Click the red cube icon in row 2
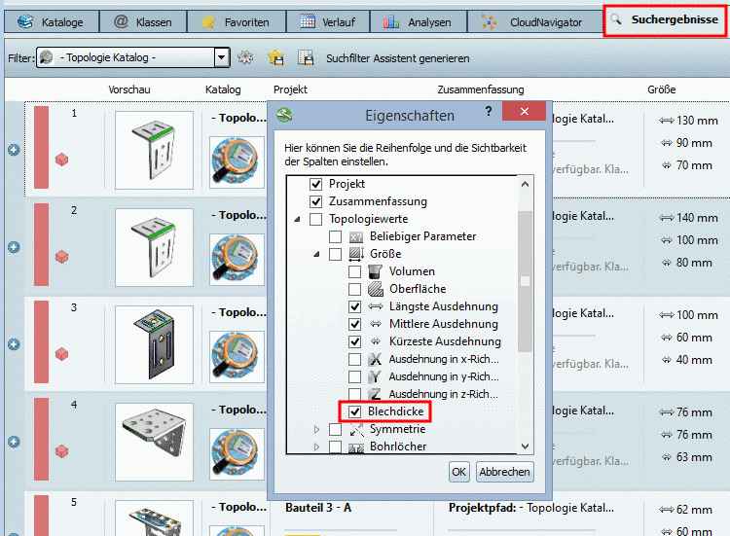Screen dimensions: 730x536 coord(61,257)
